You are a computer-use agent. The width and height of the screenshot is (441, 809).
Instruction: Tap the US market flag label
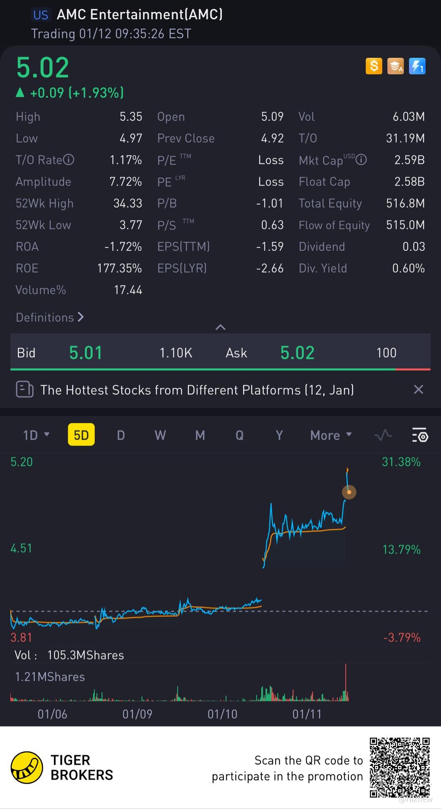(40, 15)
